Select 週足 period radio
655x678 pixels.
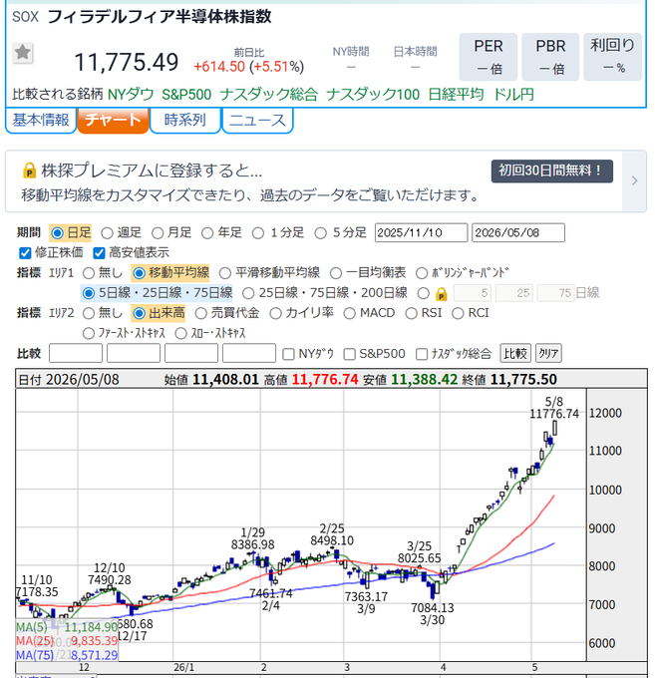(107, 233)
